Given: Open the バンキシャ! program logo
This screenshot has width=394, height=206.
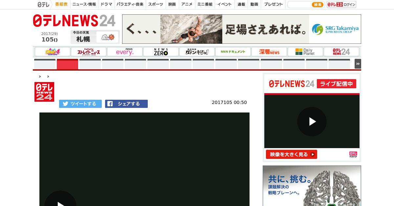Looking at the screenshot, I should tap(197, 52).
